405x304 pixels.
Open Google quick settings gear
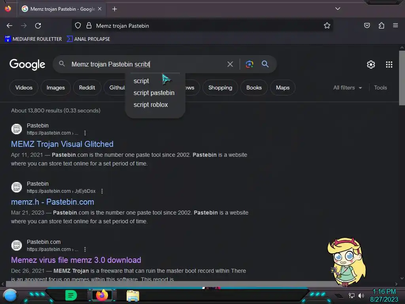pos(371,65)
